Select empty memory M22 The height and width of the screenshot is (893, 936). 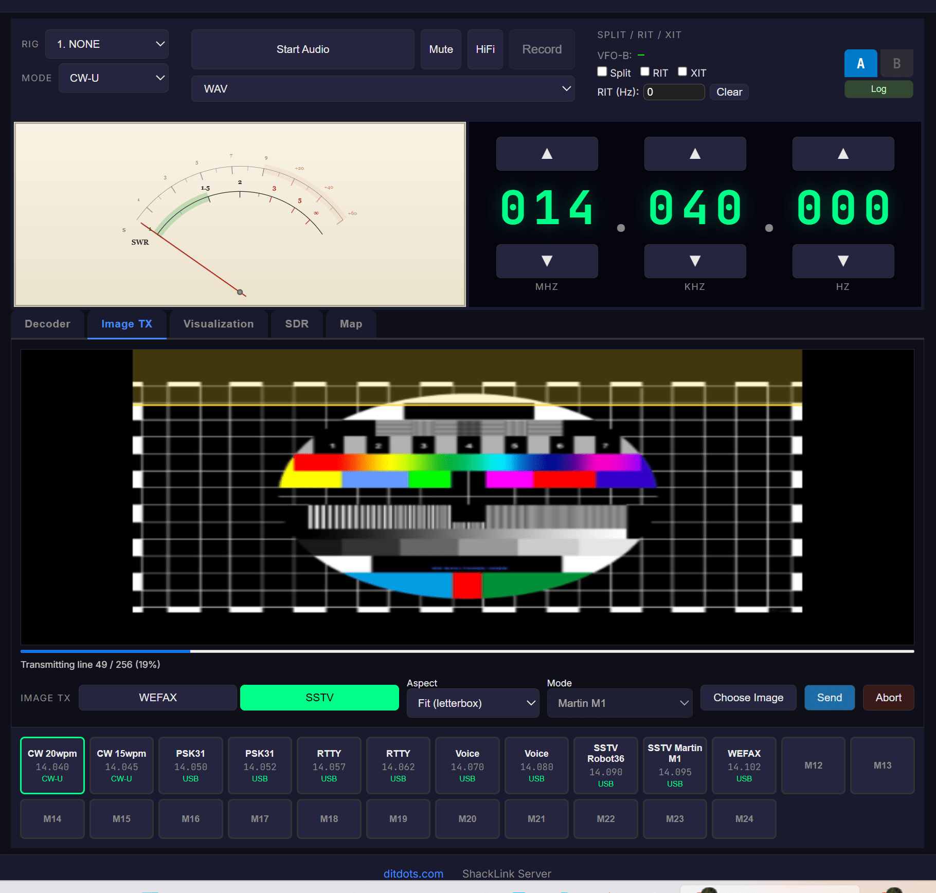pyautogui.click(x=606, y=819)
